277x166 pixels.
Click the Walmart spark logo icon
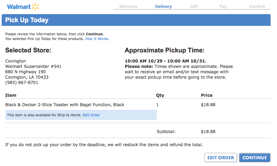click(x=35, y=6)
